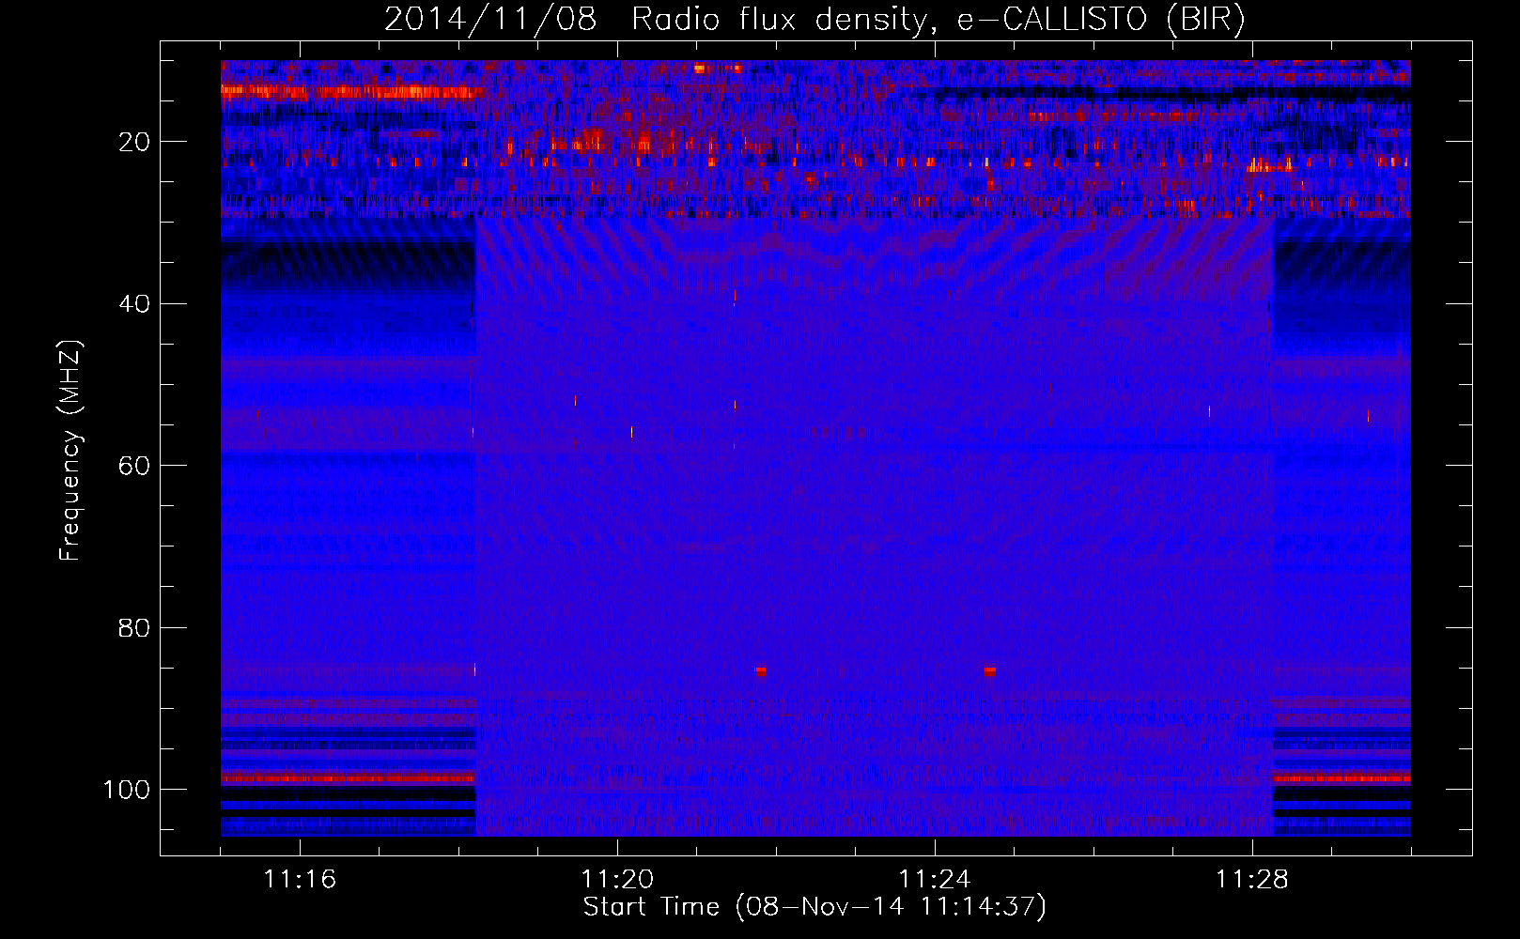Screen dimensions: 1520x939
Task: Click the 40 MHz frequency tick label
Action: pyautogui.click(x=134, y=303)
